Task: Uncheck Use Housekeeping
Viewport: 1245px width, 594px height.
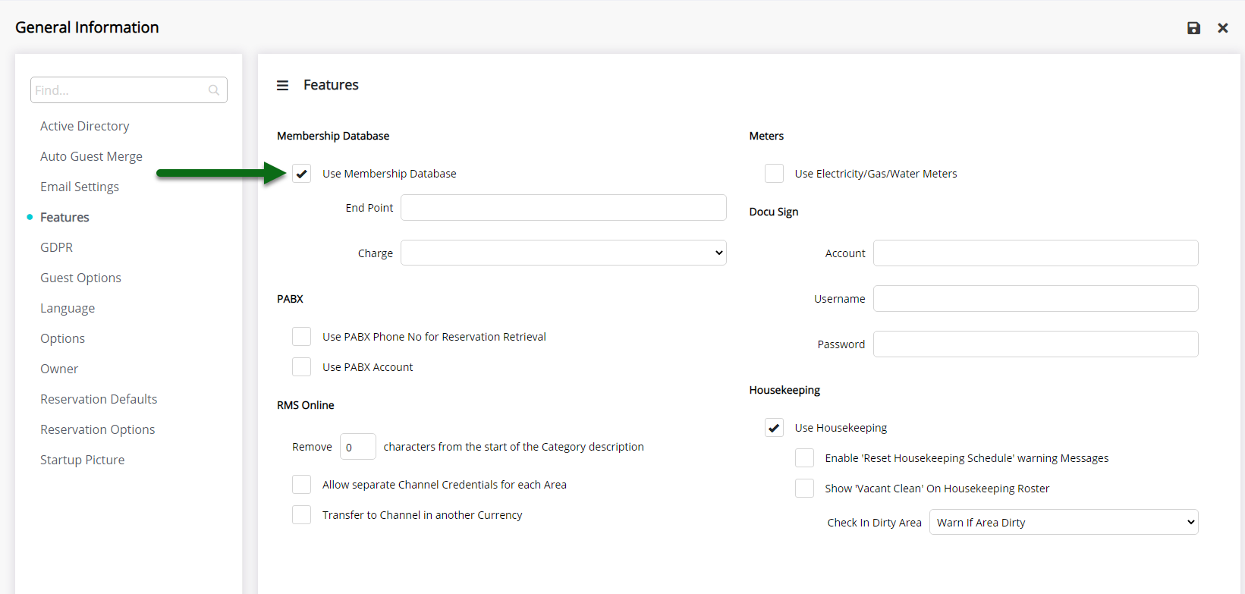Action: tap(774, 428)
